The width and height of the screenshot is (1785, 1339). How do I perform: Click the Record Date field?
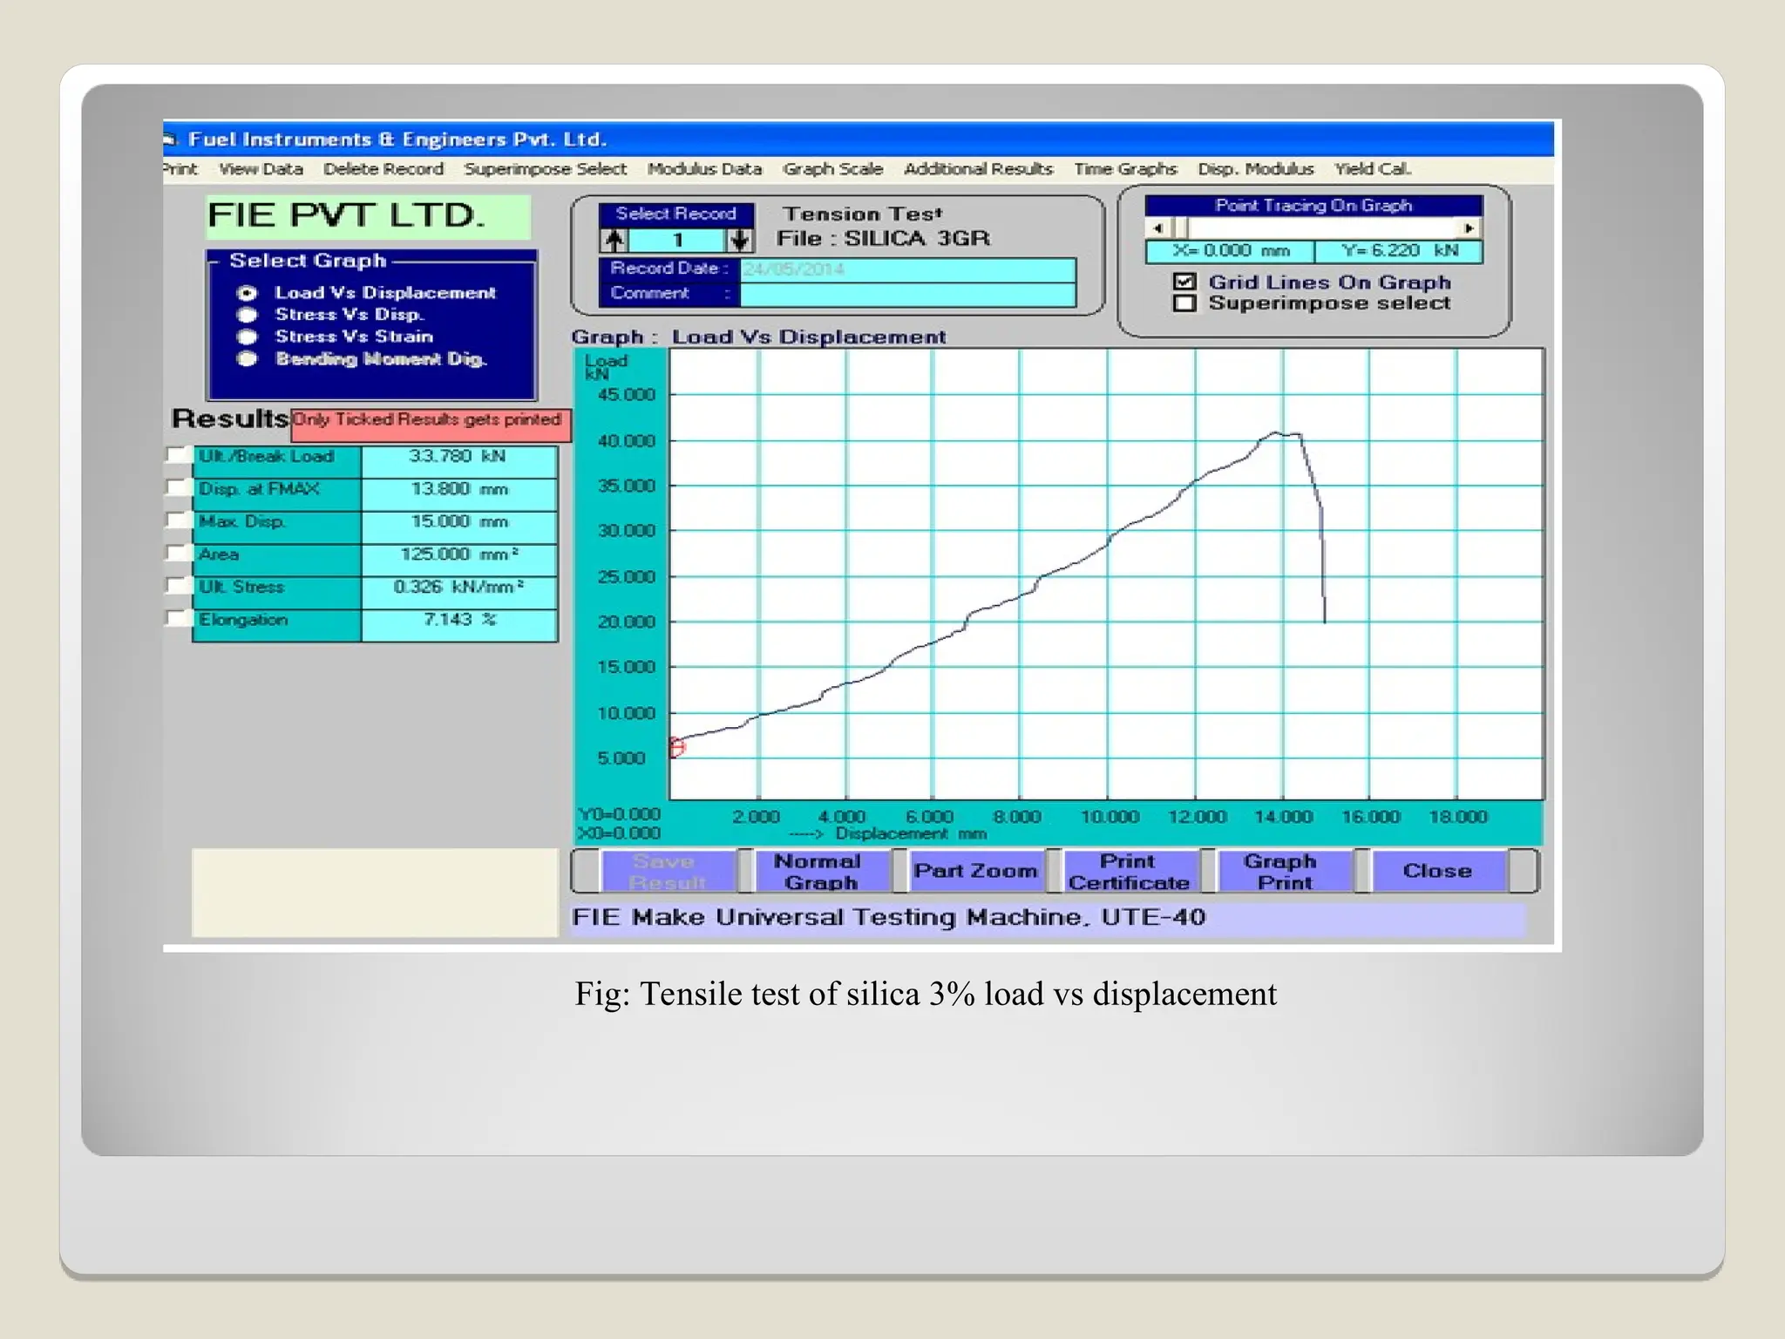[x=907, y=269]
